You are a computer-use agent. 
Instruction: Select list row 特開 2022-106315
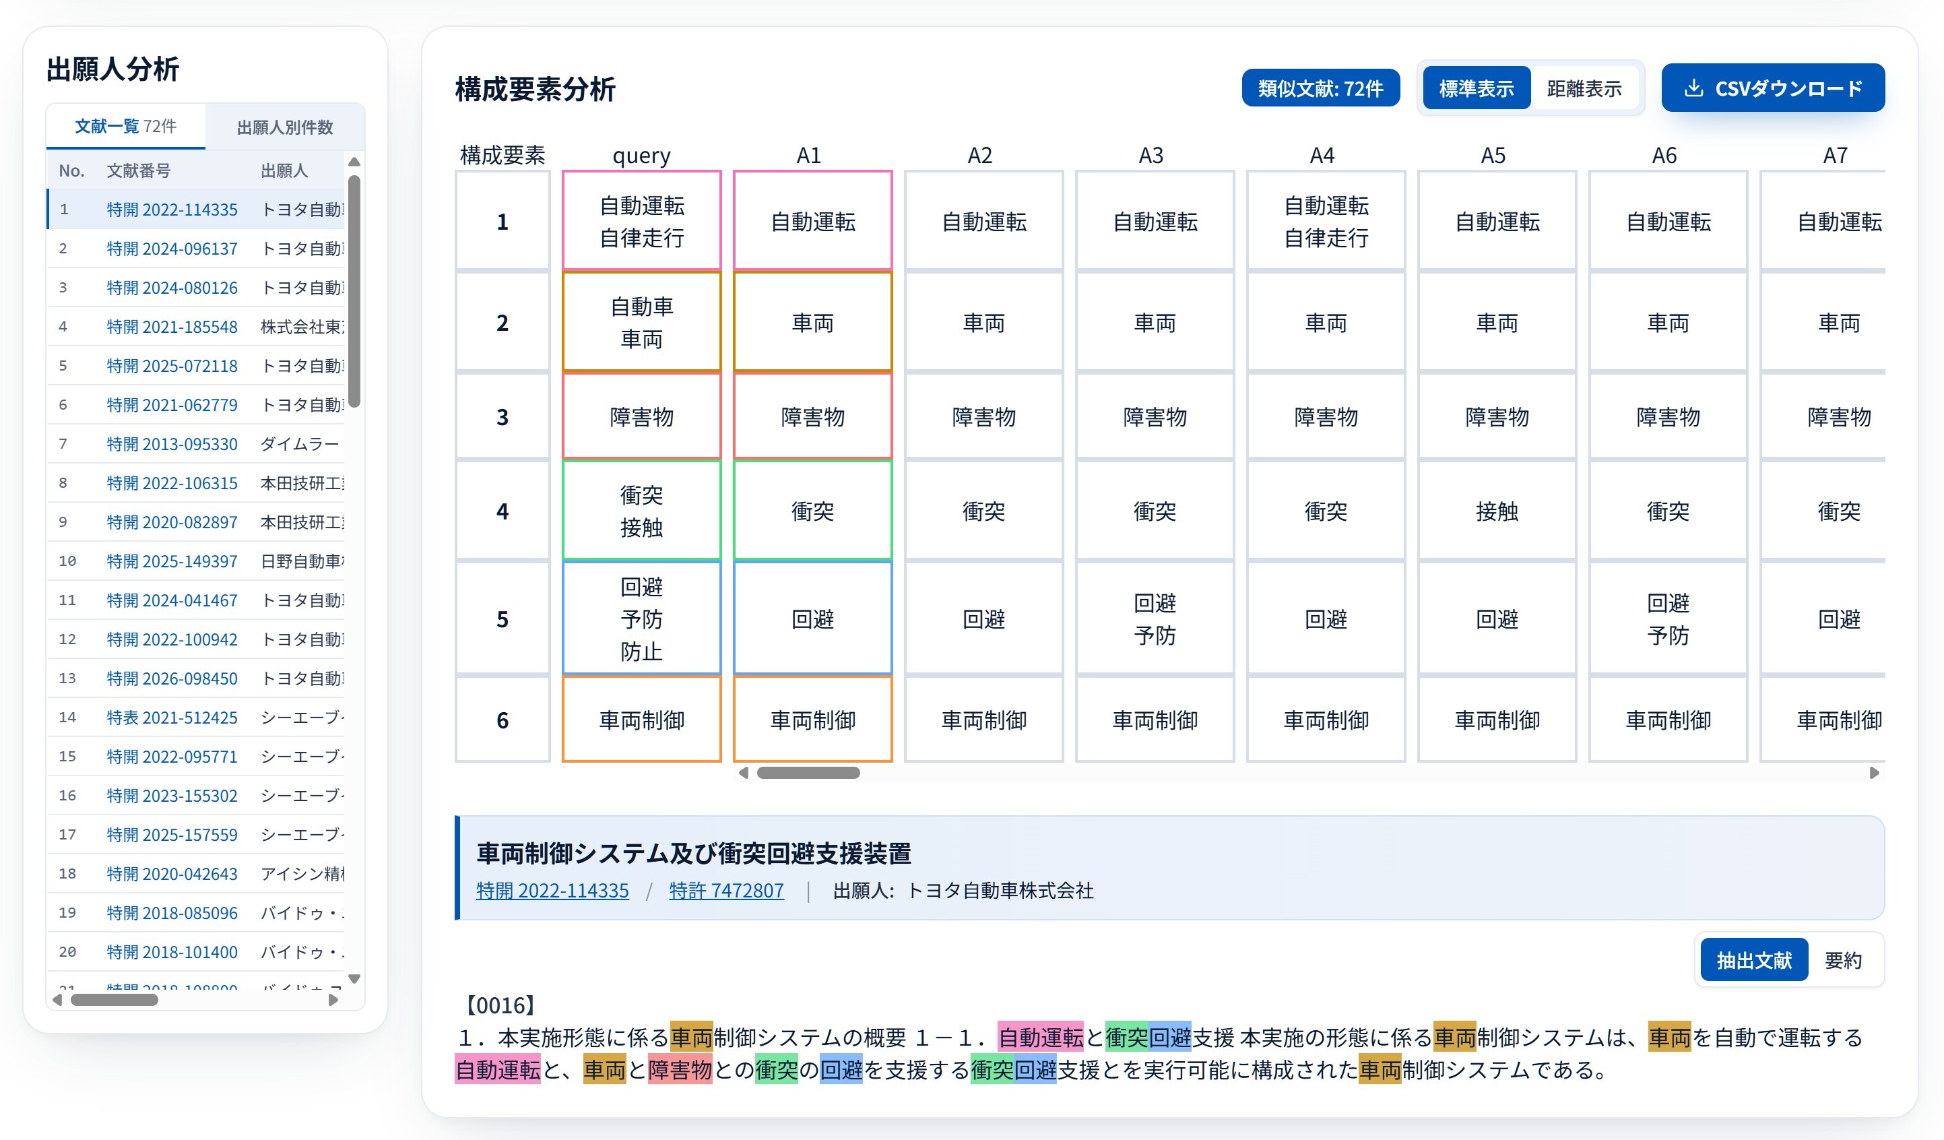point(196,483)
